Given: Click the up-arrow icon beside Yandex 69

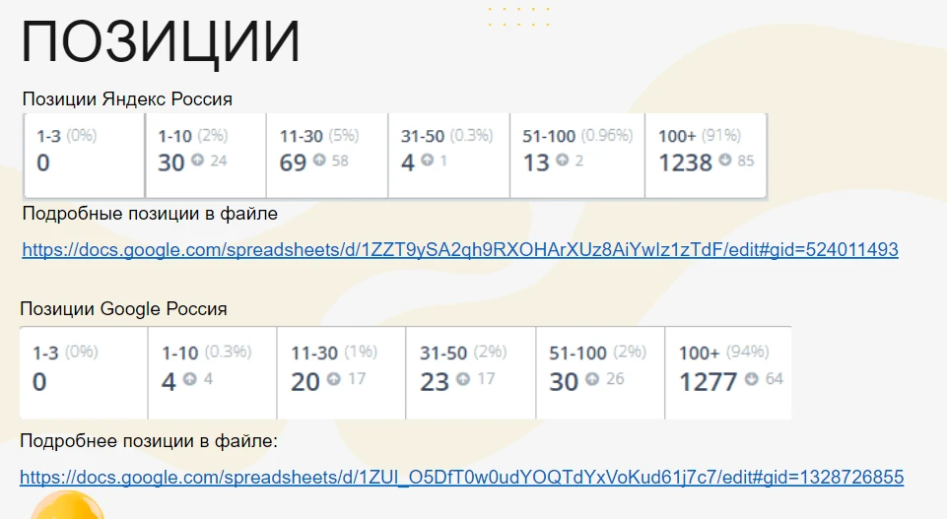Looking at the screenshot, I should coord(319,160).
